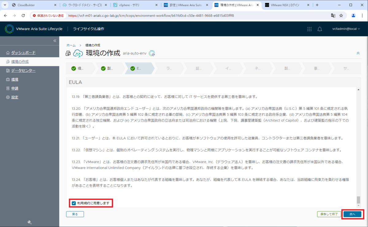Switch to the CloudBuilder browser tab
The height and width of the screenshot is (227, 368).
[34, 5]
